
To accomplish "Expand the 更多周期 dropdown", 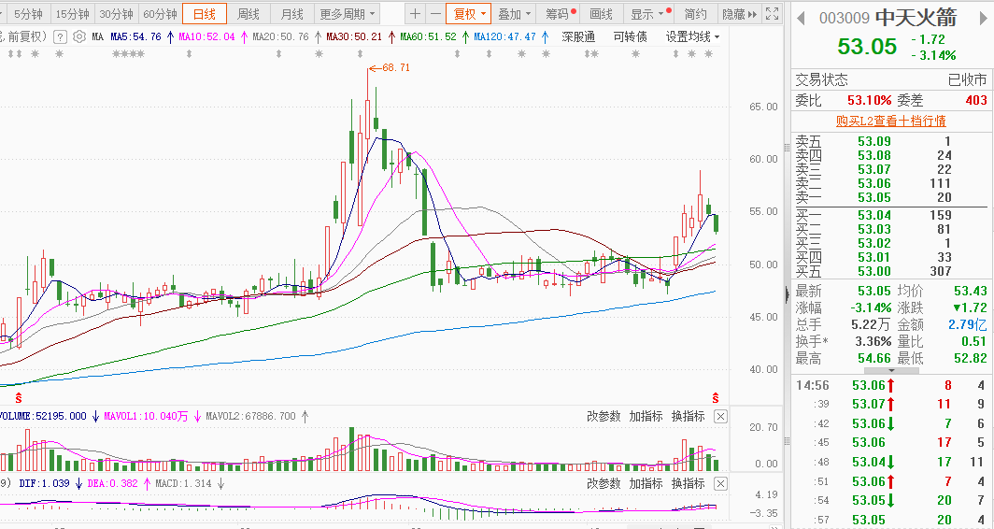I will click(347, 14).
